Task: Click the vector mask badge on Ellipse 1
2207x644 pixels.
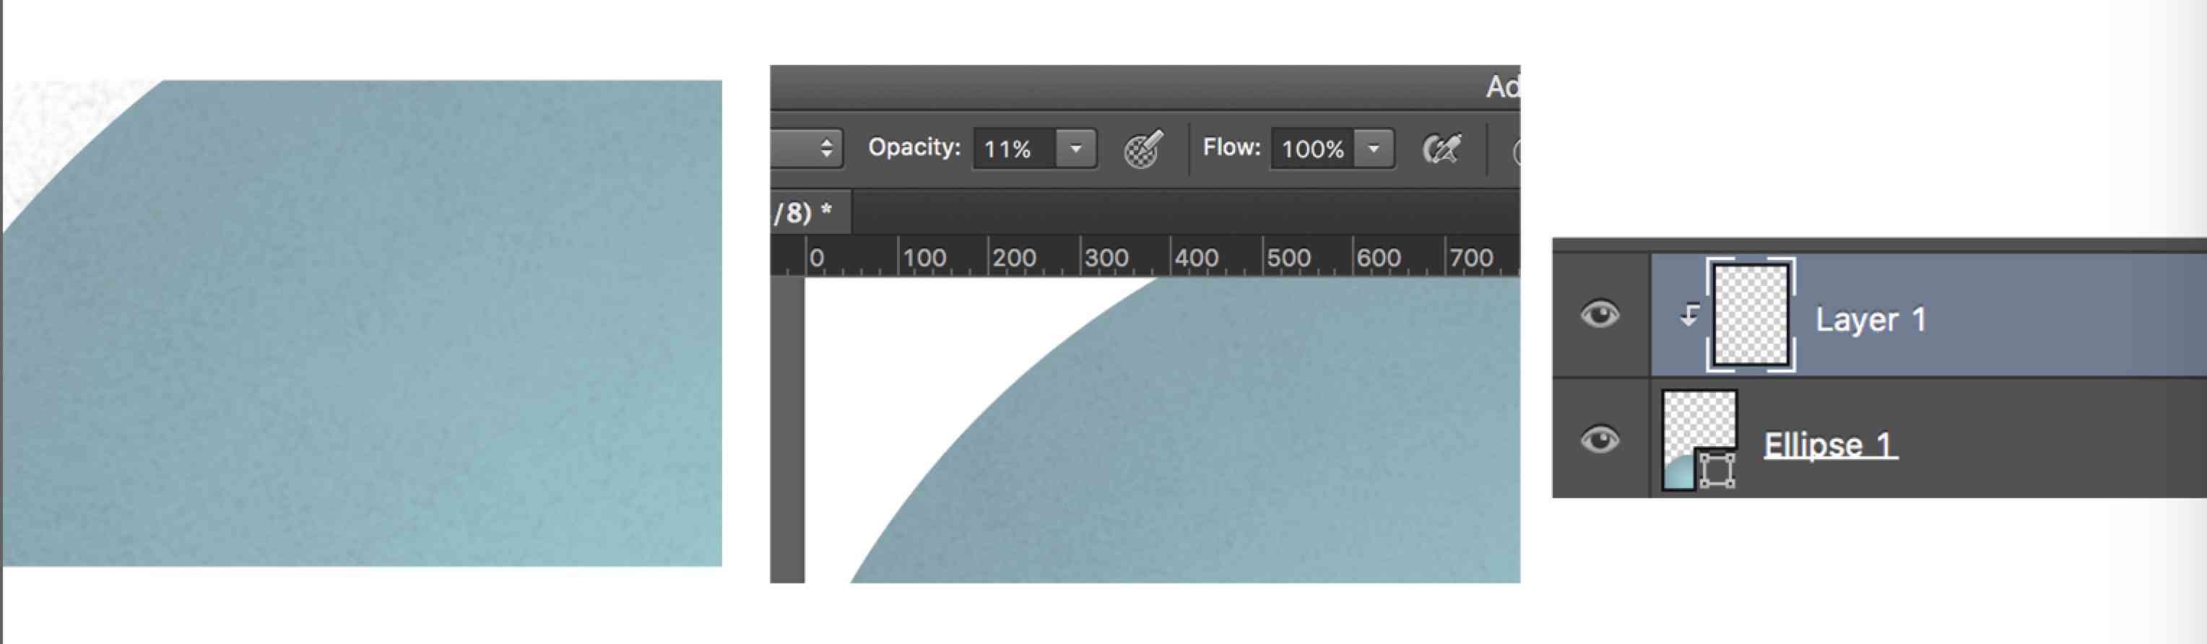Action: tap(1717, 470)
